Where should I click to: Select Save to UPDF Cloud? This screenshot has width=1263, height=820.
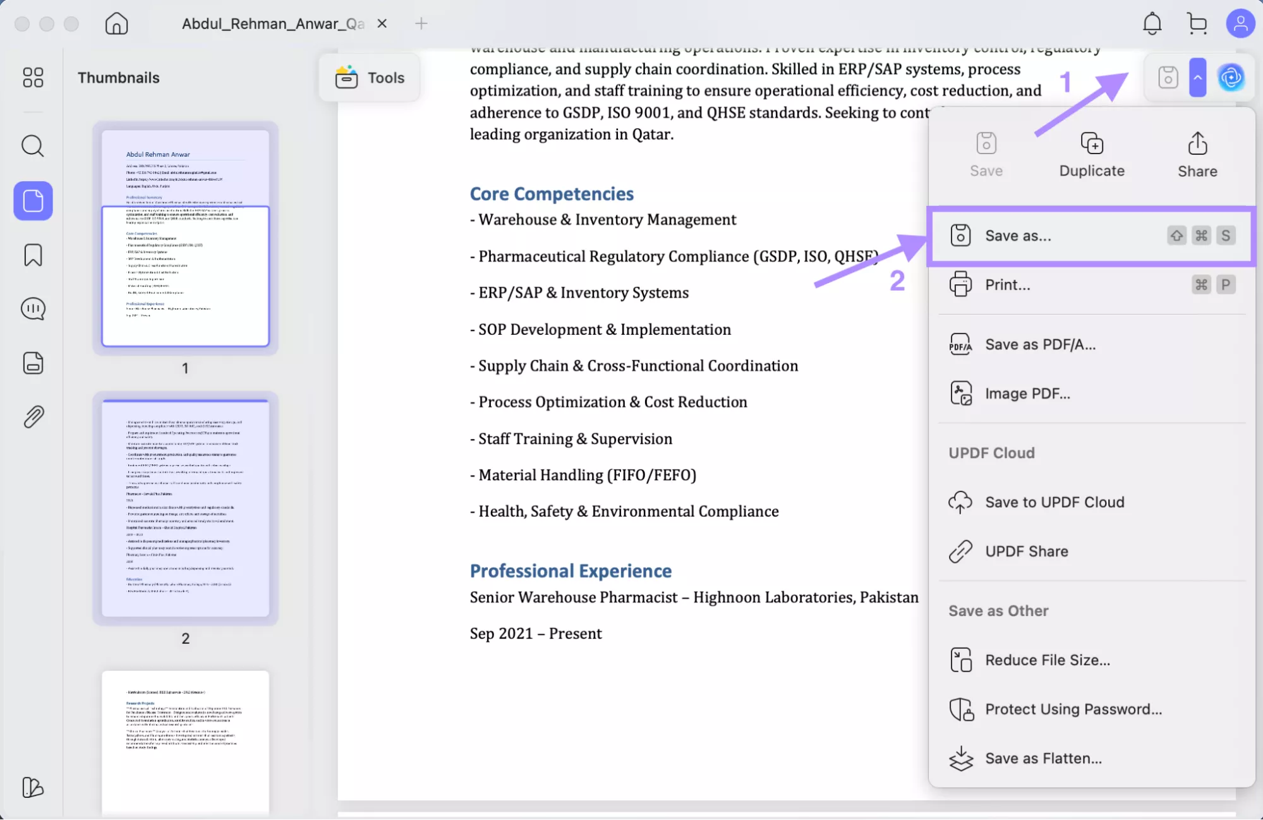click(1091, 502)
